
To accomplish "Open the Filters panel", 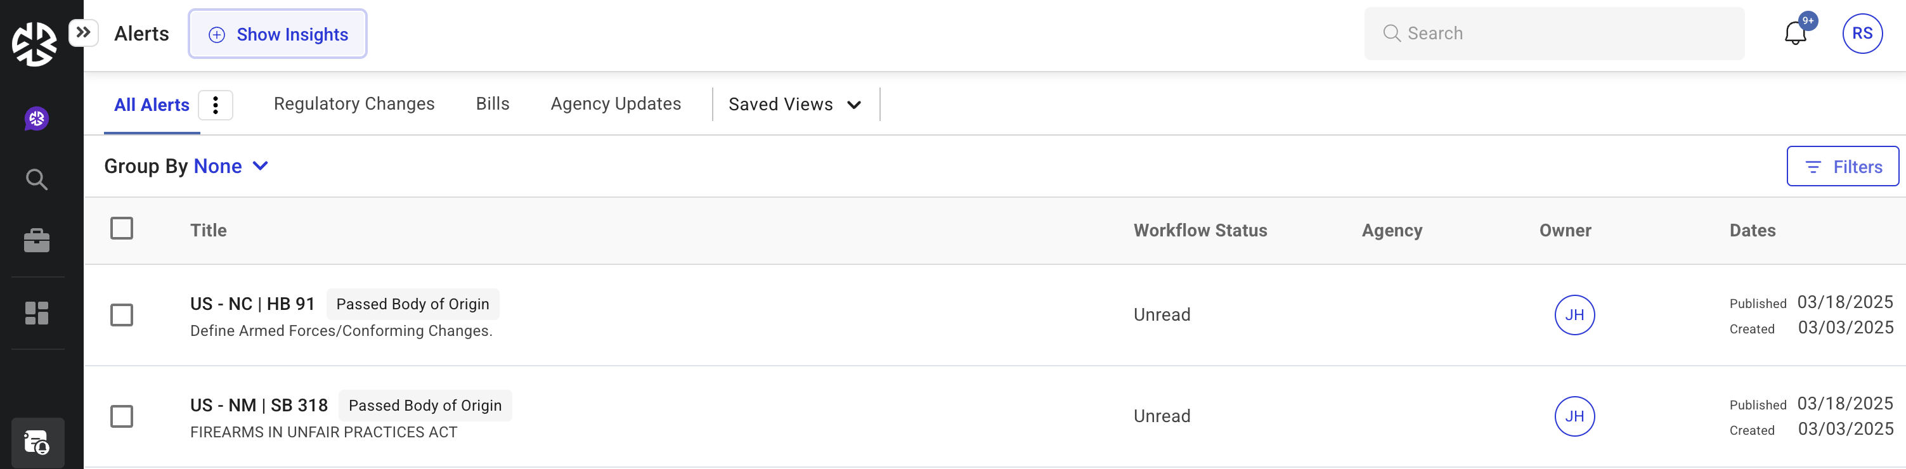I will point(1841,167).
